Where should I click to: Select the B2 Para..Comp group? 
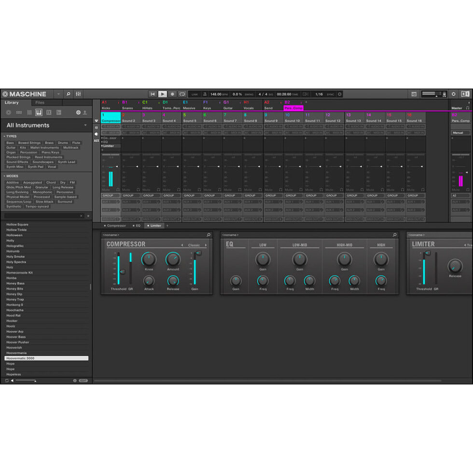[x=293, y=105]
